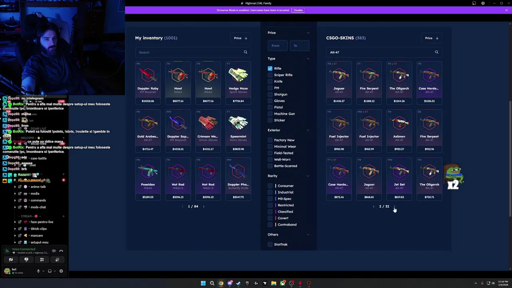Viewport: 512px width, 288px height.
Task: Share your screen in Discord voice panel
Action: (x=26, y=260)
